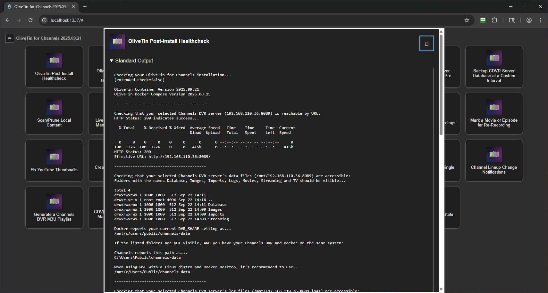
Task: Click the resize button on the healthcheck dialog
Action: (427, 43)
